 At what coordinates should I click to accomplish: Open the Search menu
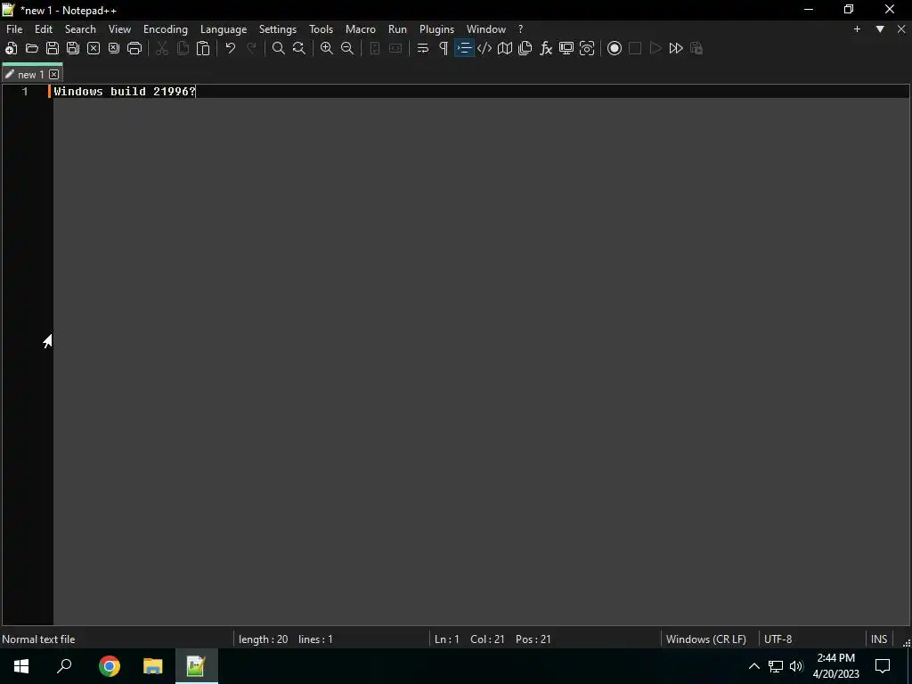(x=80, y=29)
